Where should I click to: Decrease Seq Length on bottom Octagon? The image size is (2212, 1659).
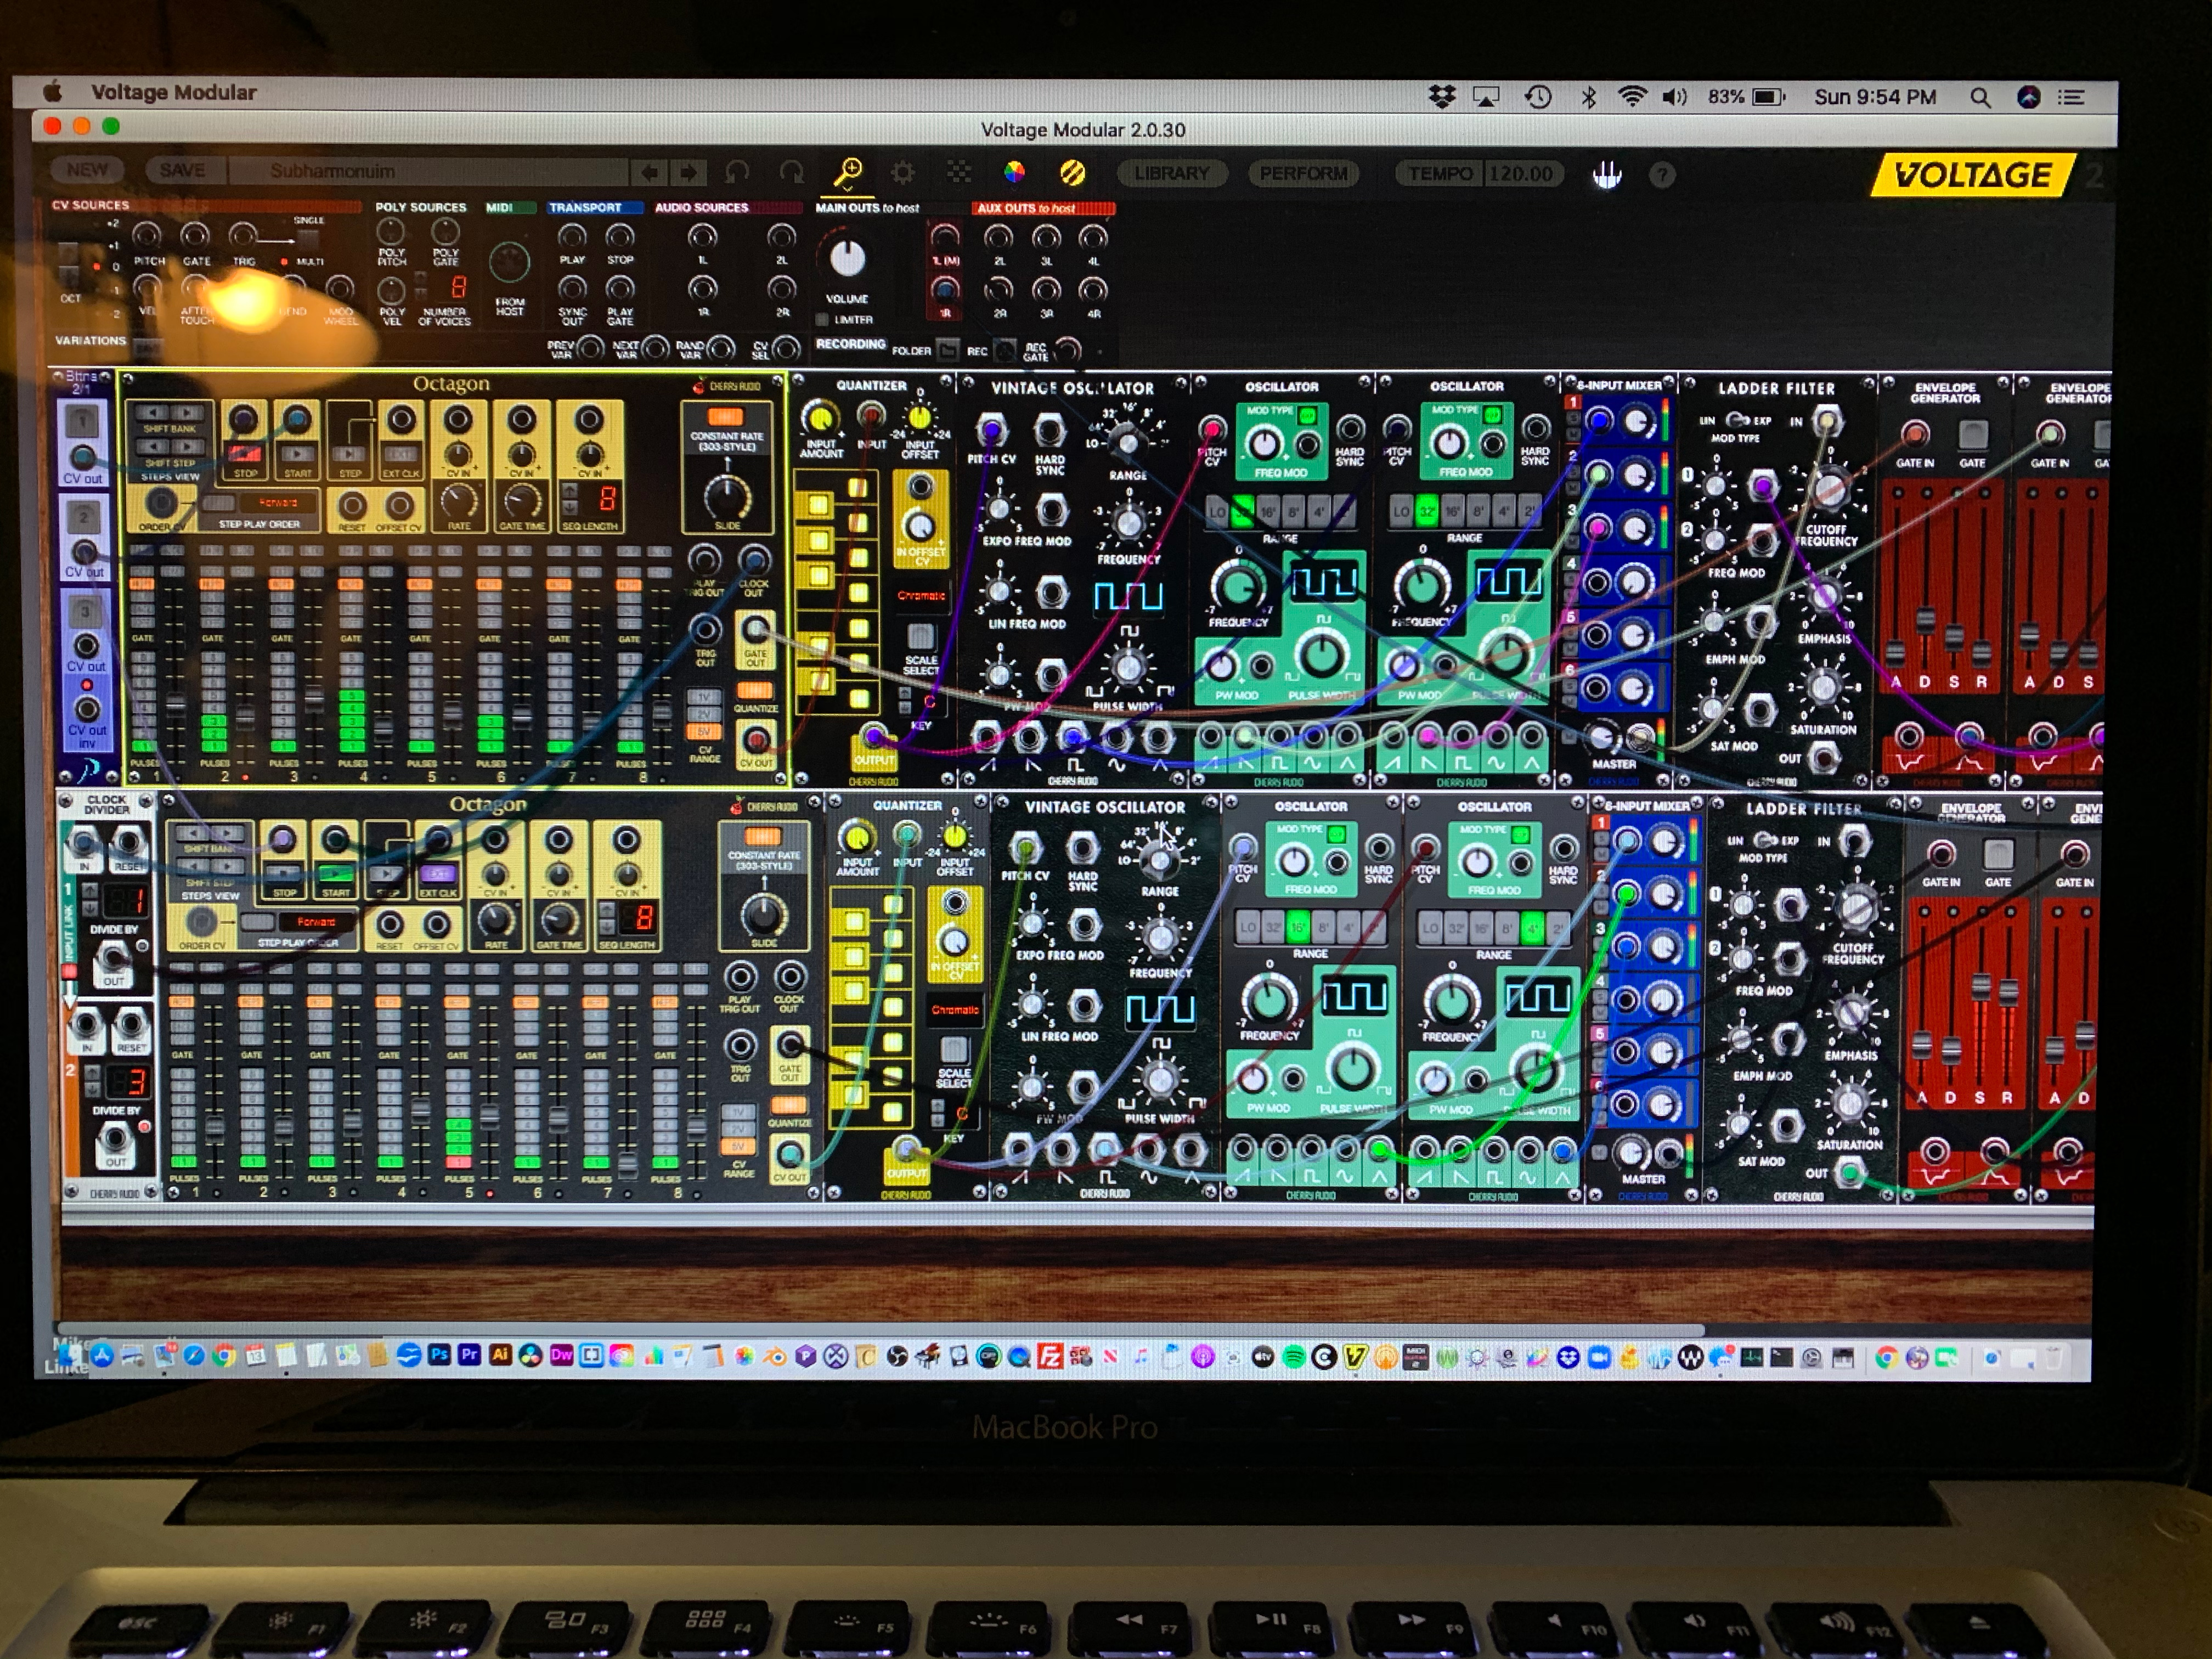pos(606,926)
